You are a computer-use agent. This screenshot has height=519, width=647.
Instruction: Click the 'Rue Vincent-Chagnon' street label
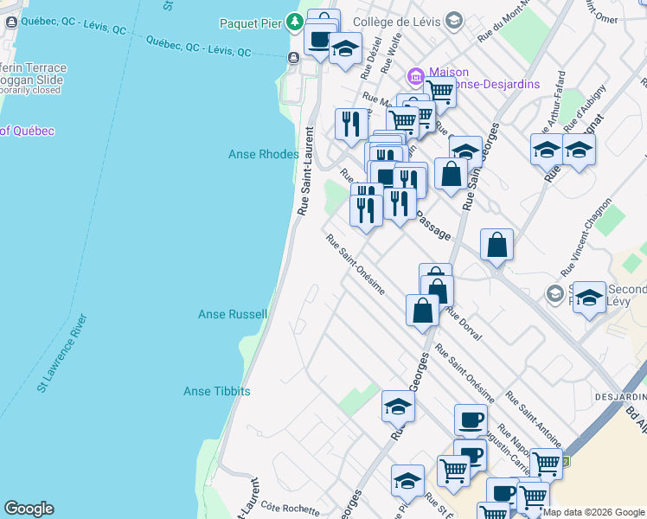tap(586, 237)
